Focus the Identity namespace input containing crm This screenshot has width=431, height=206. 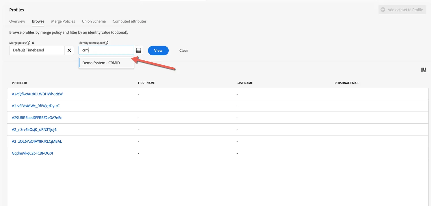[106, 50]
